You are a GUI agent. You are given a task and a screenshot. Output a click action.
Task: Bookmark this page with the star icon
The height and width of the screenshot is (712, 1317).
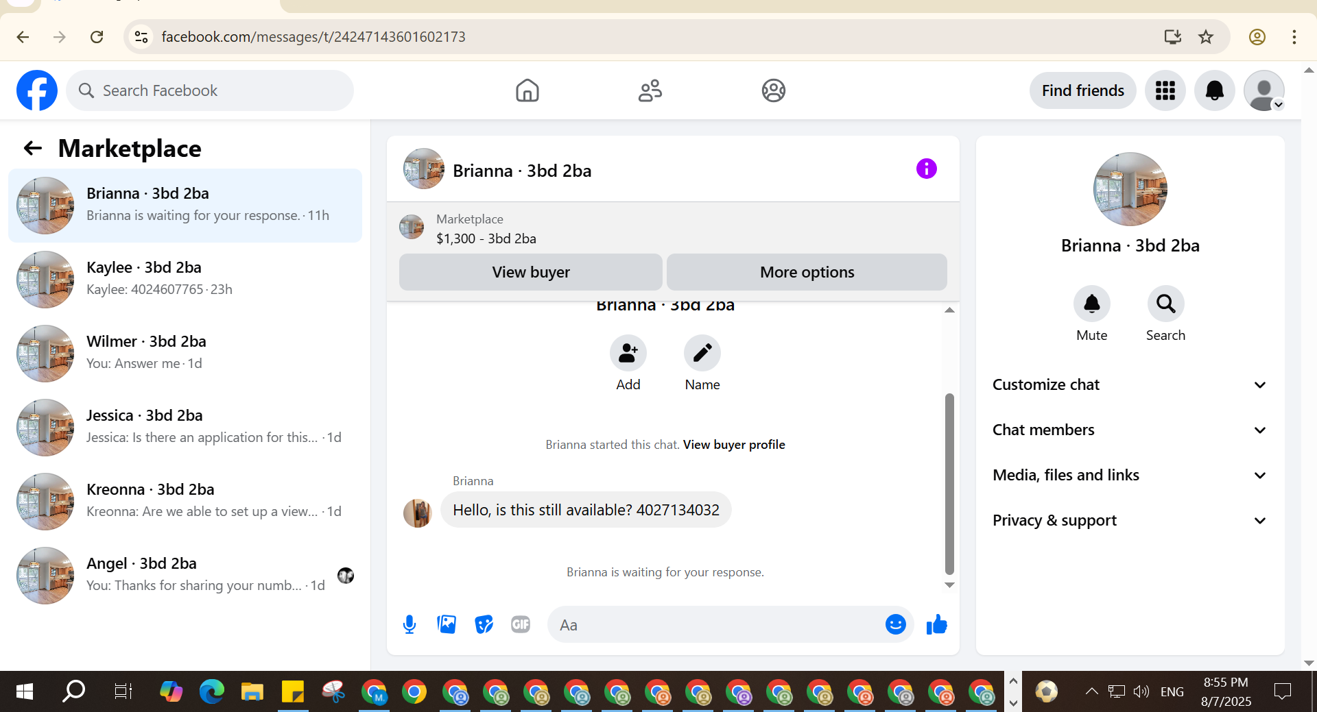(x=1206, y=37)
